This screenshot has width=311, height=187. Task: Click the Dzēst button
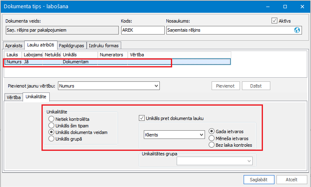256,86
